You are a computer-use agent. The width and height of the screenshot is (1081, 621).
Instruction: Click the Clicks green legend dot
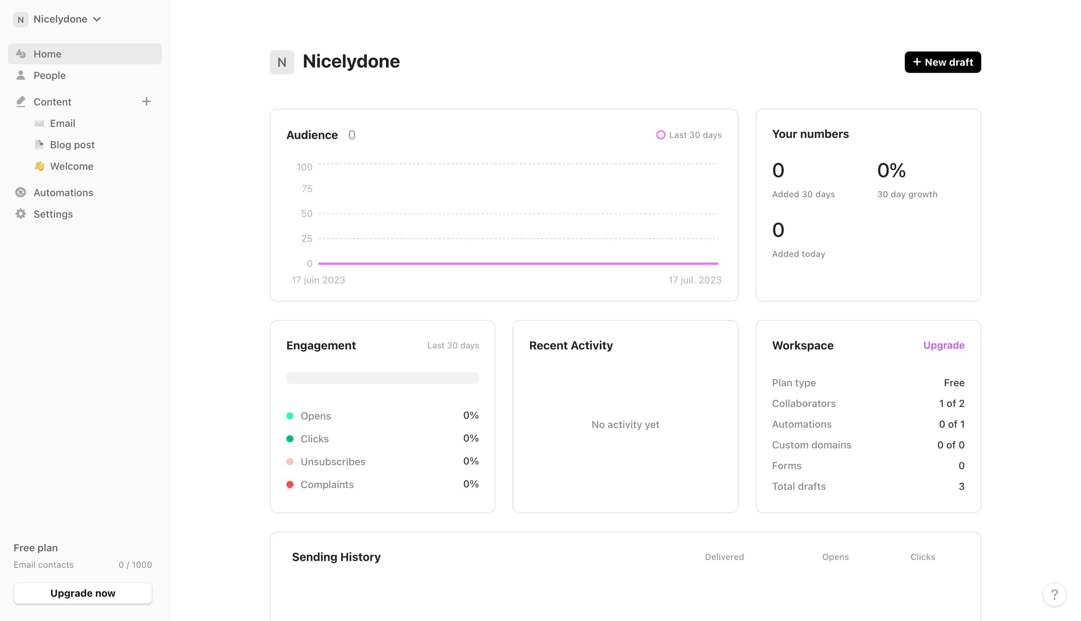[290, 439]
